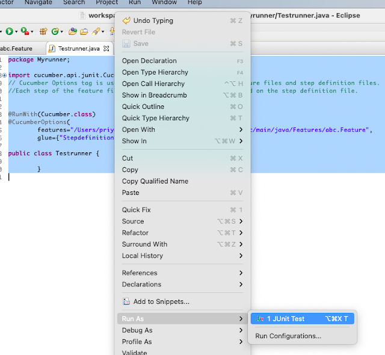Open the Window menu
Screen dimensions: 385x355
(x=164, y=2)
